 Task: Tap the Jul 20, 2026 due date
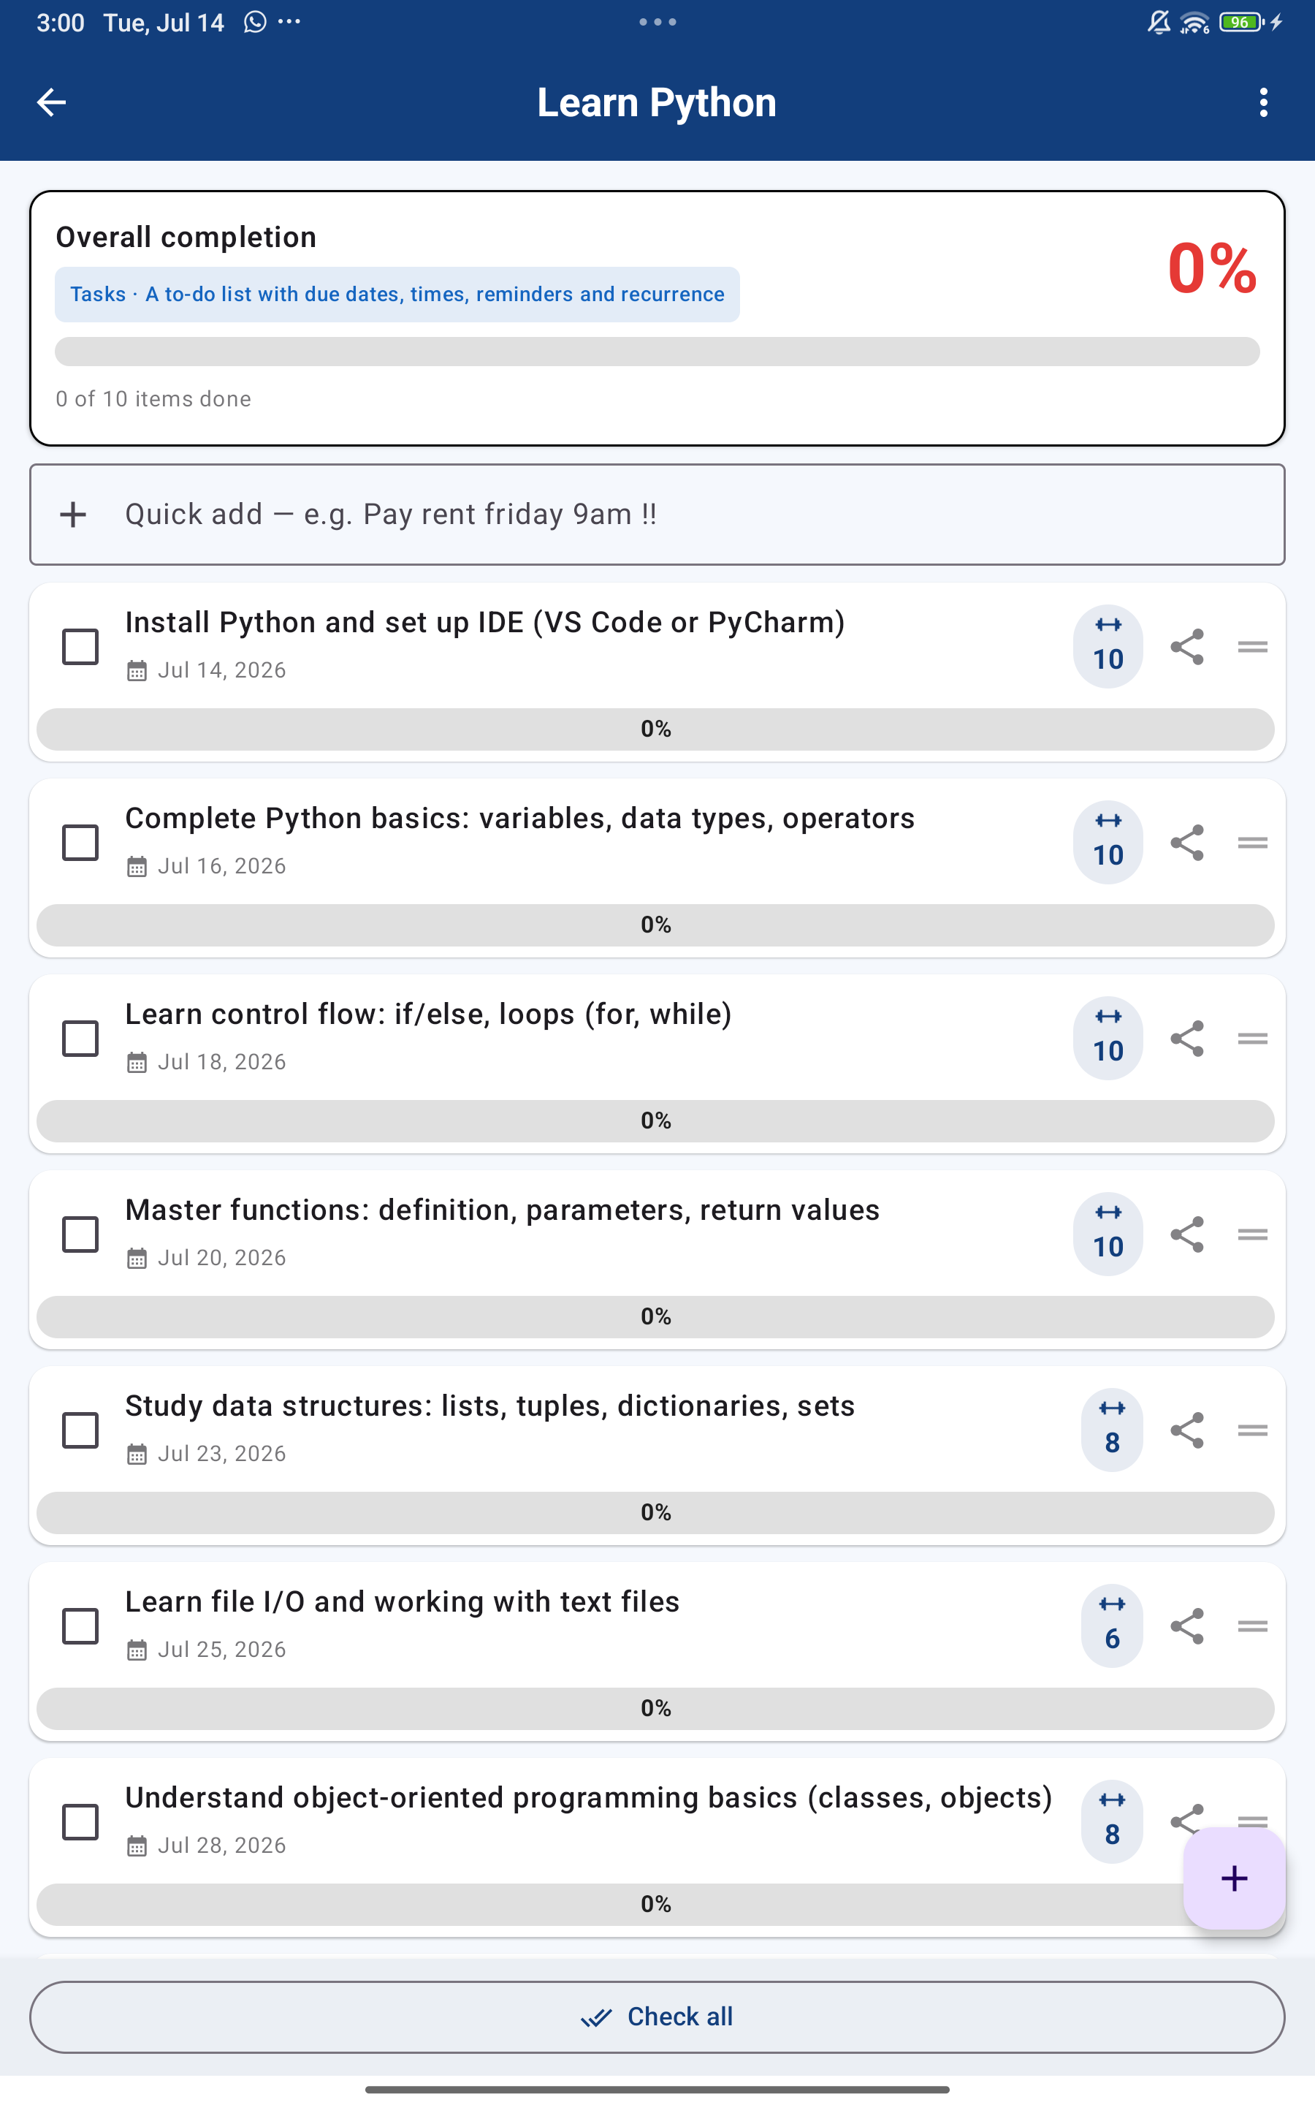pyautogui.click(x=221, y=1257)
